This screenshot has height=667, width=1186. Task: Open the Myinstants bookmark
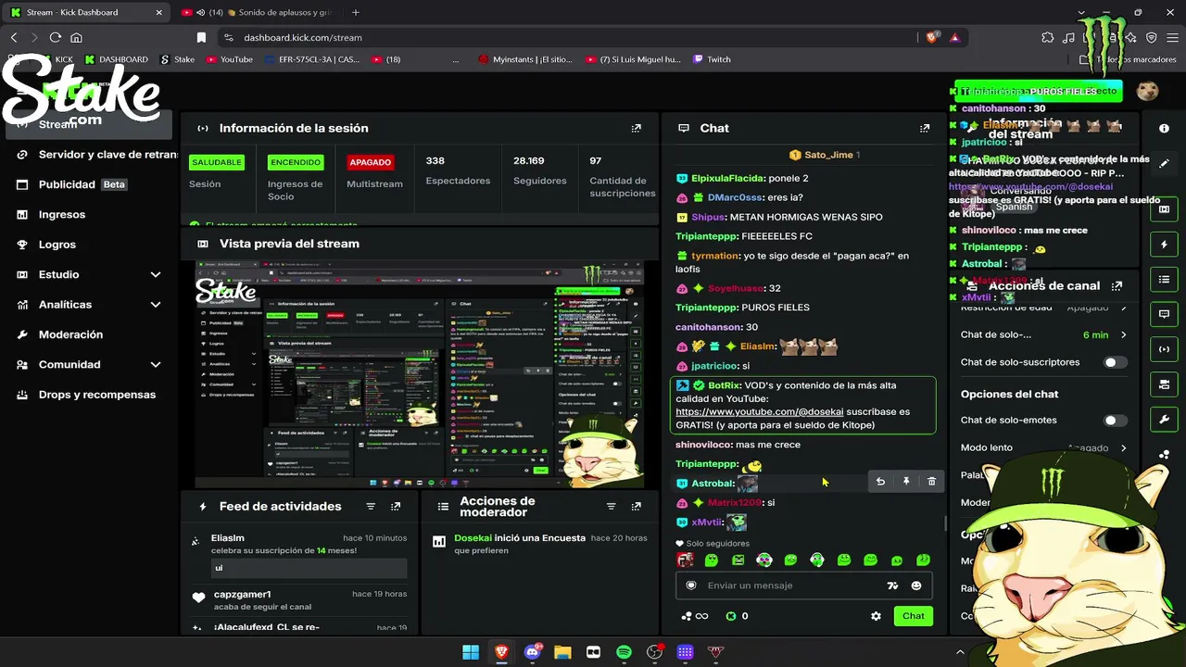tap(525, 59)
